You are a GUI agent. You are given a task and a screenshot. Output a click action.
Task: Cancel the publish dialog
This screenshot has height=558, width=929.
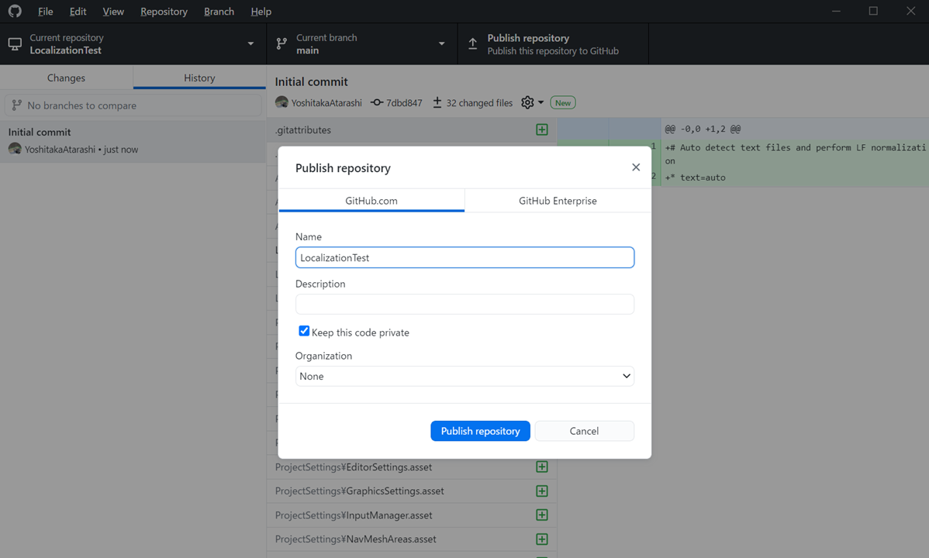pos(584,431)
